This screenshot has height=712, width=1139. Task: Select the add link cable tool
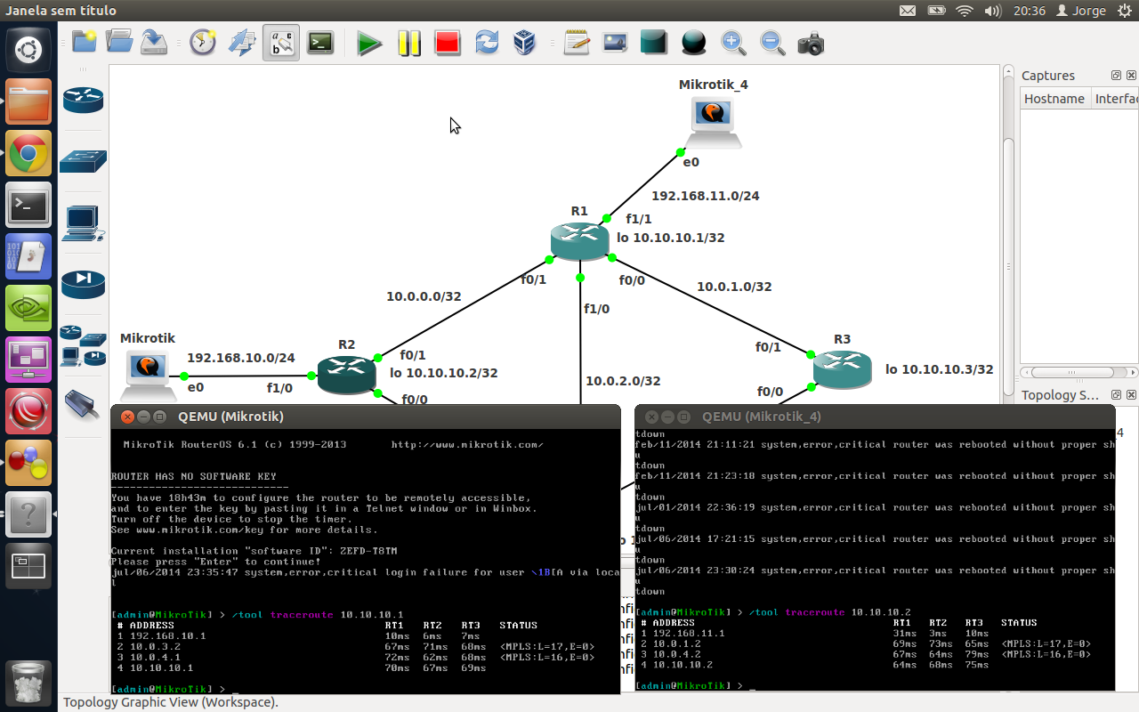[82, 405]
